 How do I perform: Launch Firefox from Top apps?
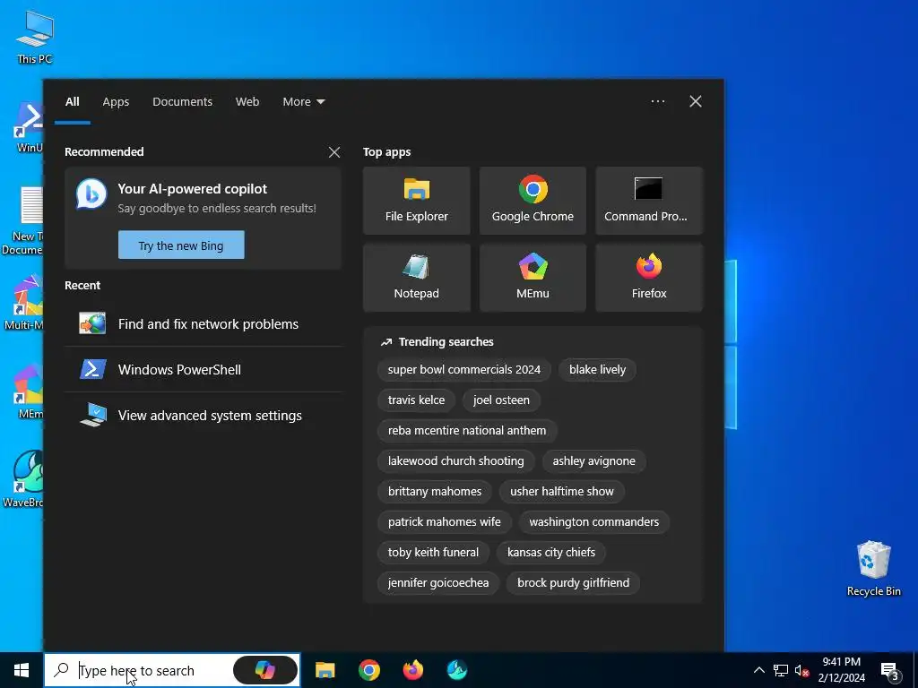649,278
